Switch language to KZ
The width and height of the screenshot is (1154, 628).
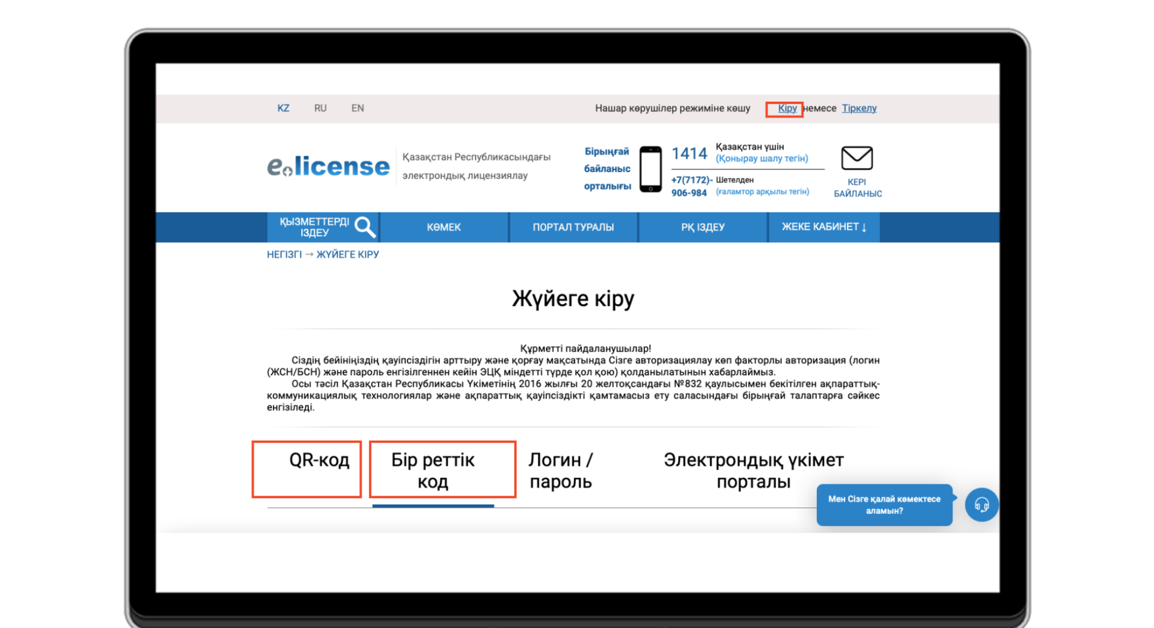[283, 108]
